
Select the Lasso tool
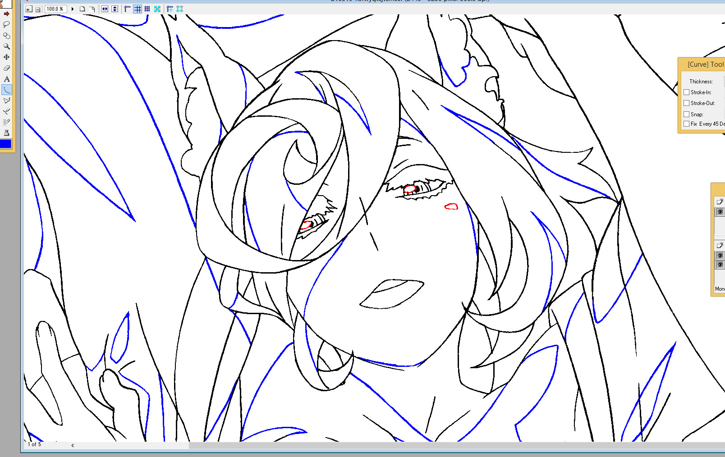(6, 24)
